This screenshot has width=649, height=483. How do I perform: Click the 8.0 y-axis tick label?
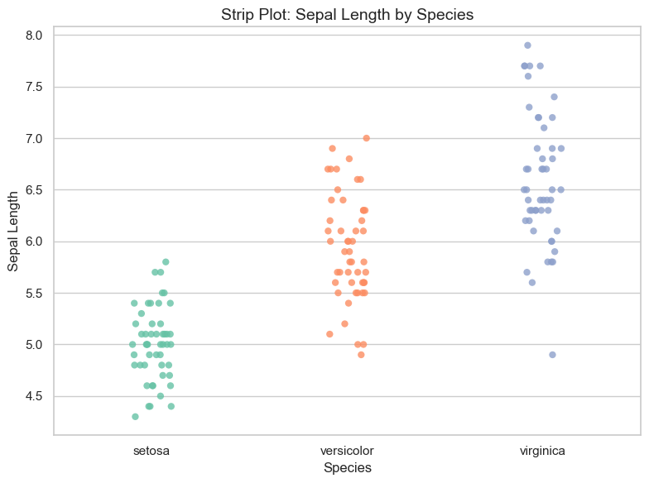[34, 36]
